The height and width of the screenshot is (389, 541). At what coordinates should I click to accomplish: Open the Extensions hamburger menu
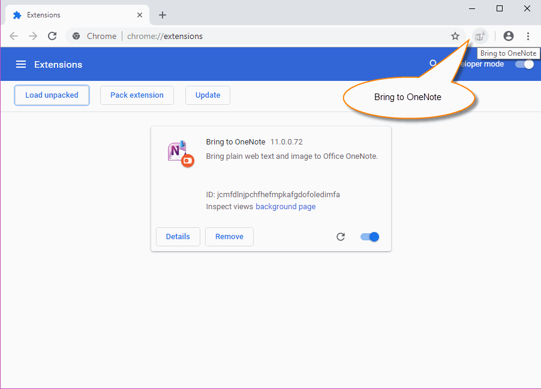21,64
